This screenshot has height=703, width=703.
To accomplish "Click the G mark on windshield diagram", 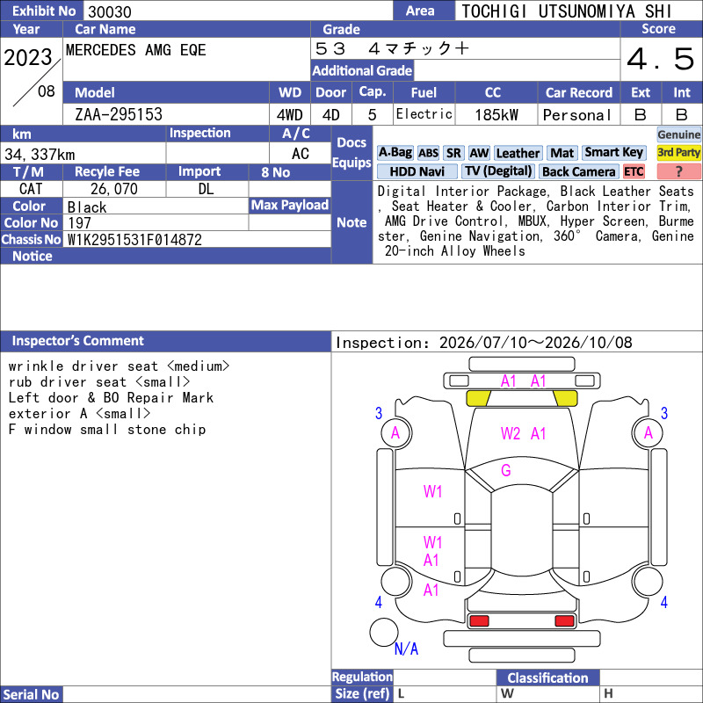I will coord(506,470).
